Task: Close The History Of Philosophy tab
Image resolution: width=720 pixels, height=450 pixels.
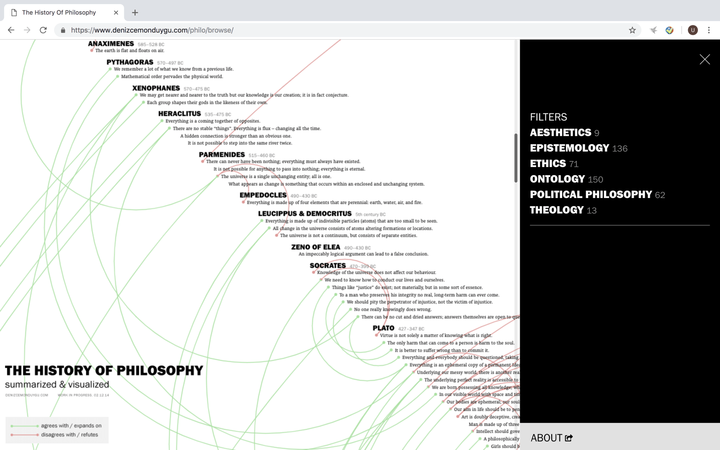Action: [116, 13]
